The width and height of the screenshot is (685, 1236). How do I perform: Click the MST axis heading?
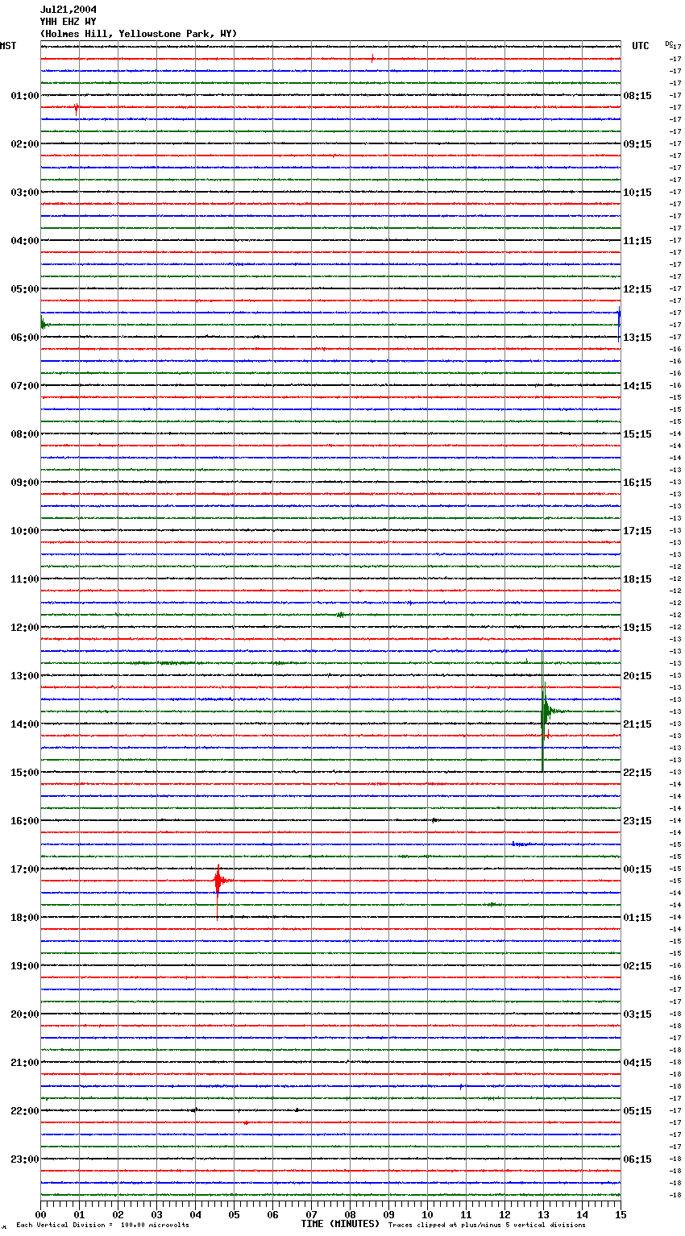coord(8,47)
